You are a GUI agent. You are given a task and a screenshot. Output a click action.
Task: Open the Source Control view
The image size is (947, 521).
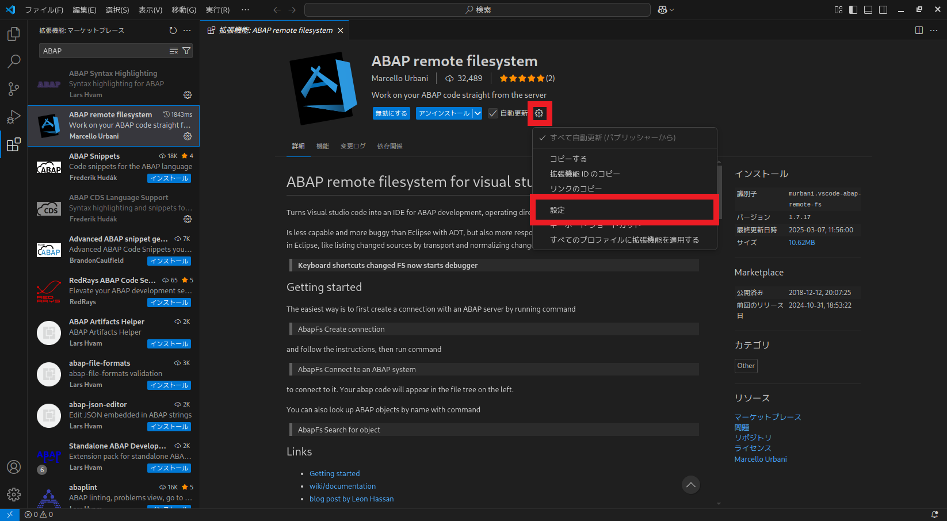(13, 89)
